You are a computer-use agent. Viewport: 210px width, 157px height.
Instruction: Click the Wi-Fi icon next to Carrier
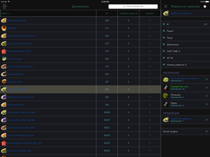click(x=9, y=2)
